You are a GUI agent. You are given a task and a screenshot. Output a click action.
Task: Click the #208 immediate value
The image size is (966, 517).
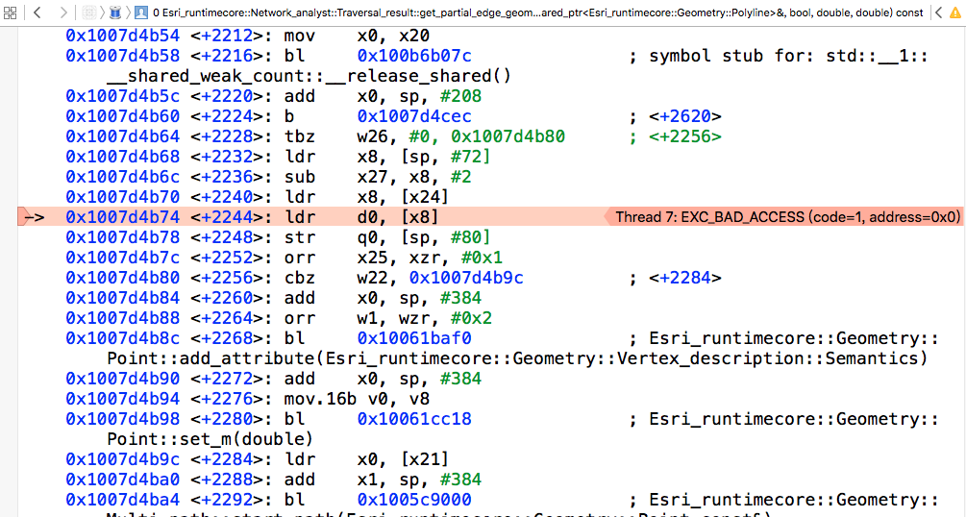[x=460, y=96]
